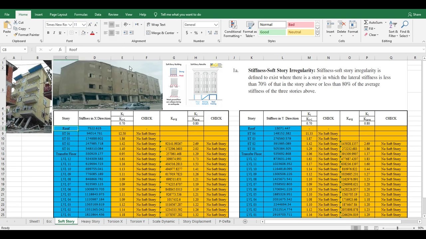Open the Sort & Filter menu

point(393,30)
